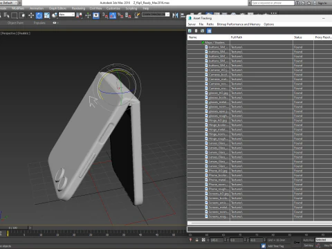The image size is (332, 249).
Task: Click the search keyword input field
Action: click(273, 3)
